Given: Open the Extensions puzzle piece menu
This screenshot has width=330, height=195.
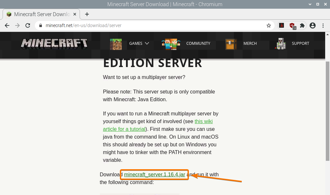Looking at the screenshot, I should (x=302, y=25).
